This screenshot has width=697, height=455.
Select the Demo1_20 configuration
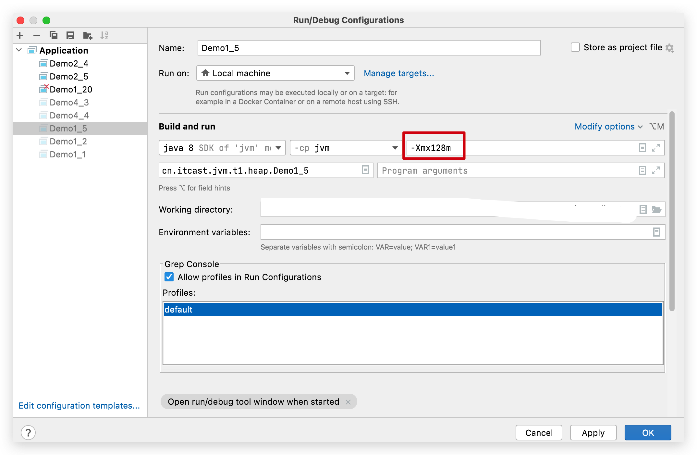pyautogui.click(x=71, y=90)
